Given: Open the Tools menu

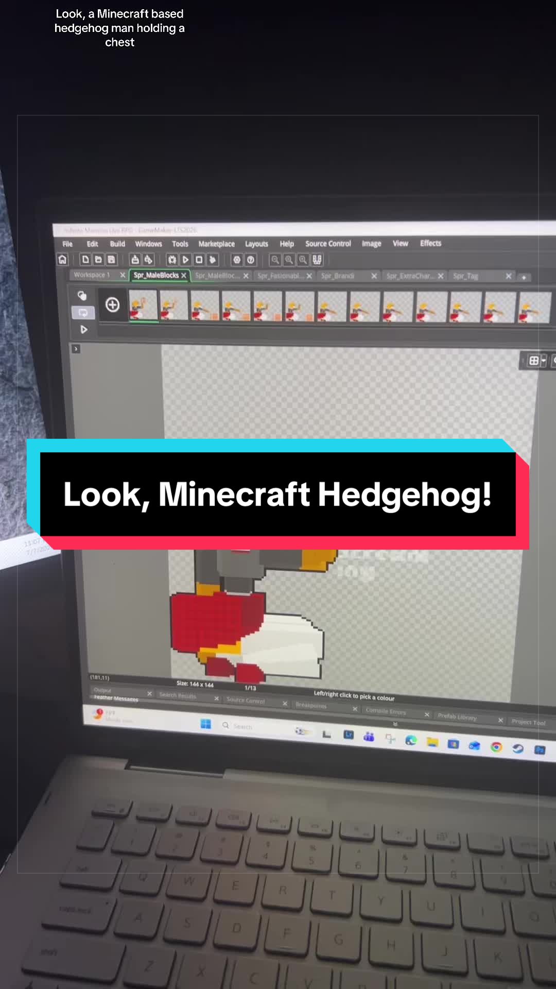Looking at the screenshot, I should (180, 244).
